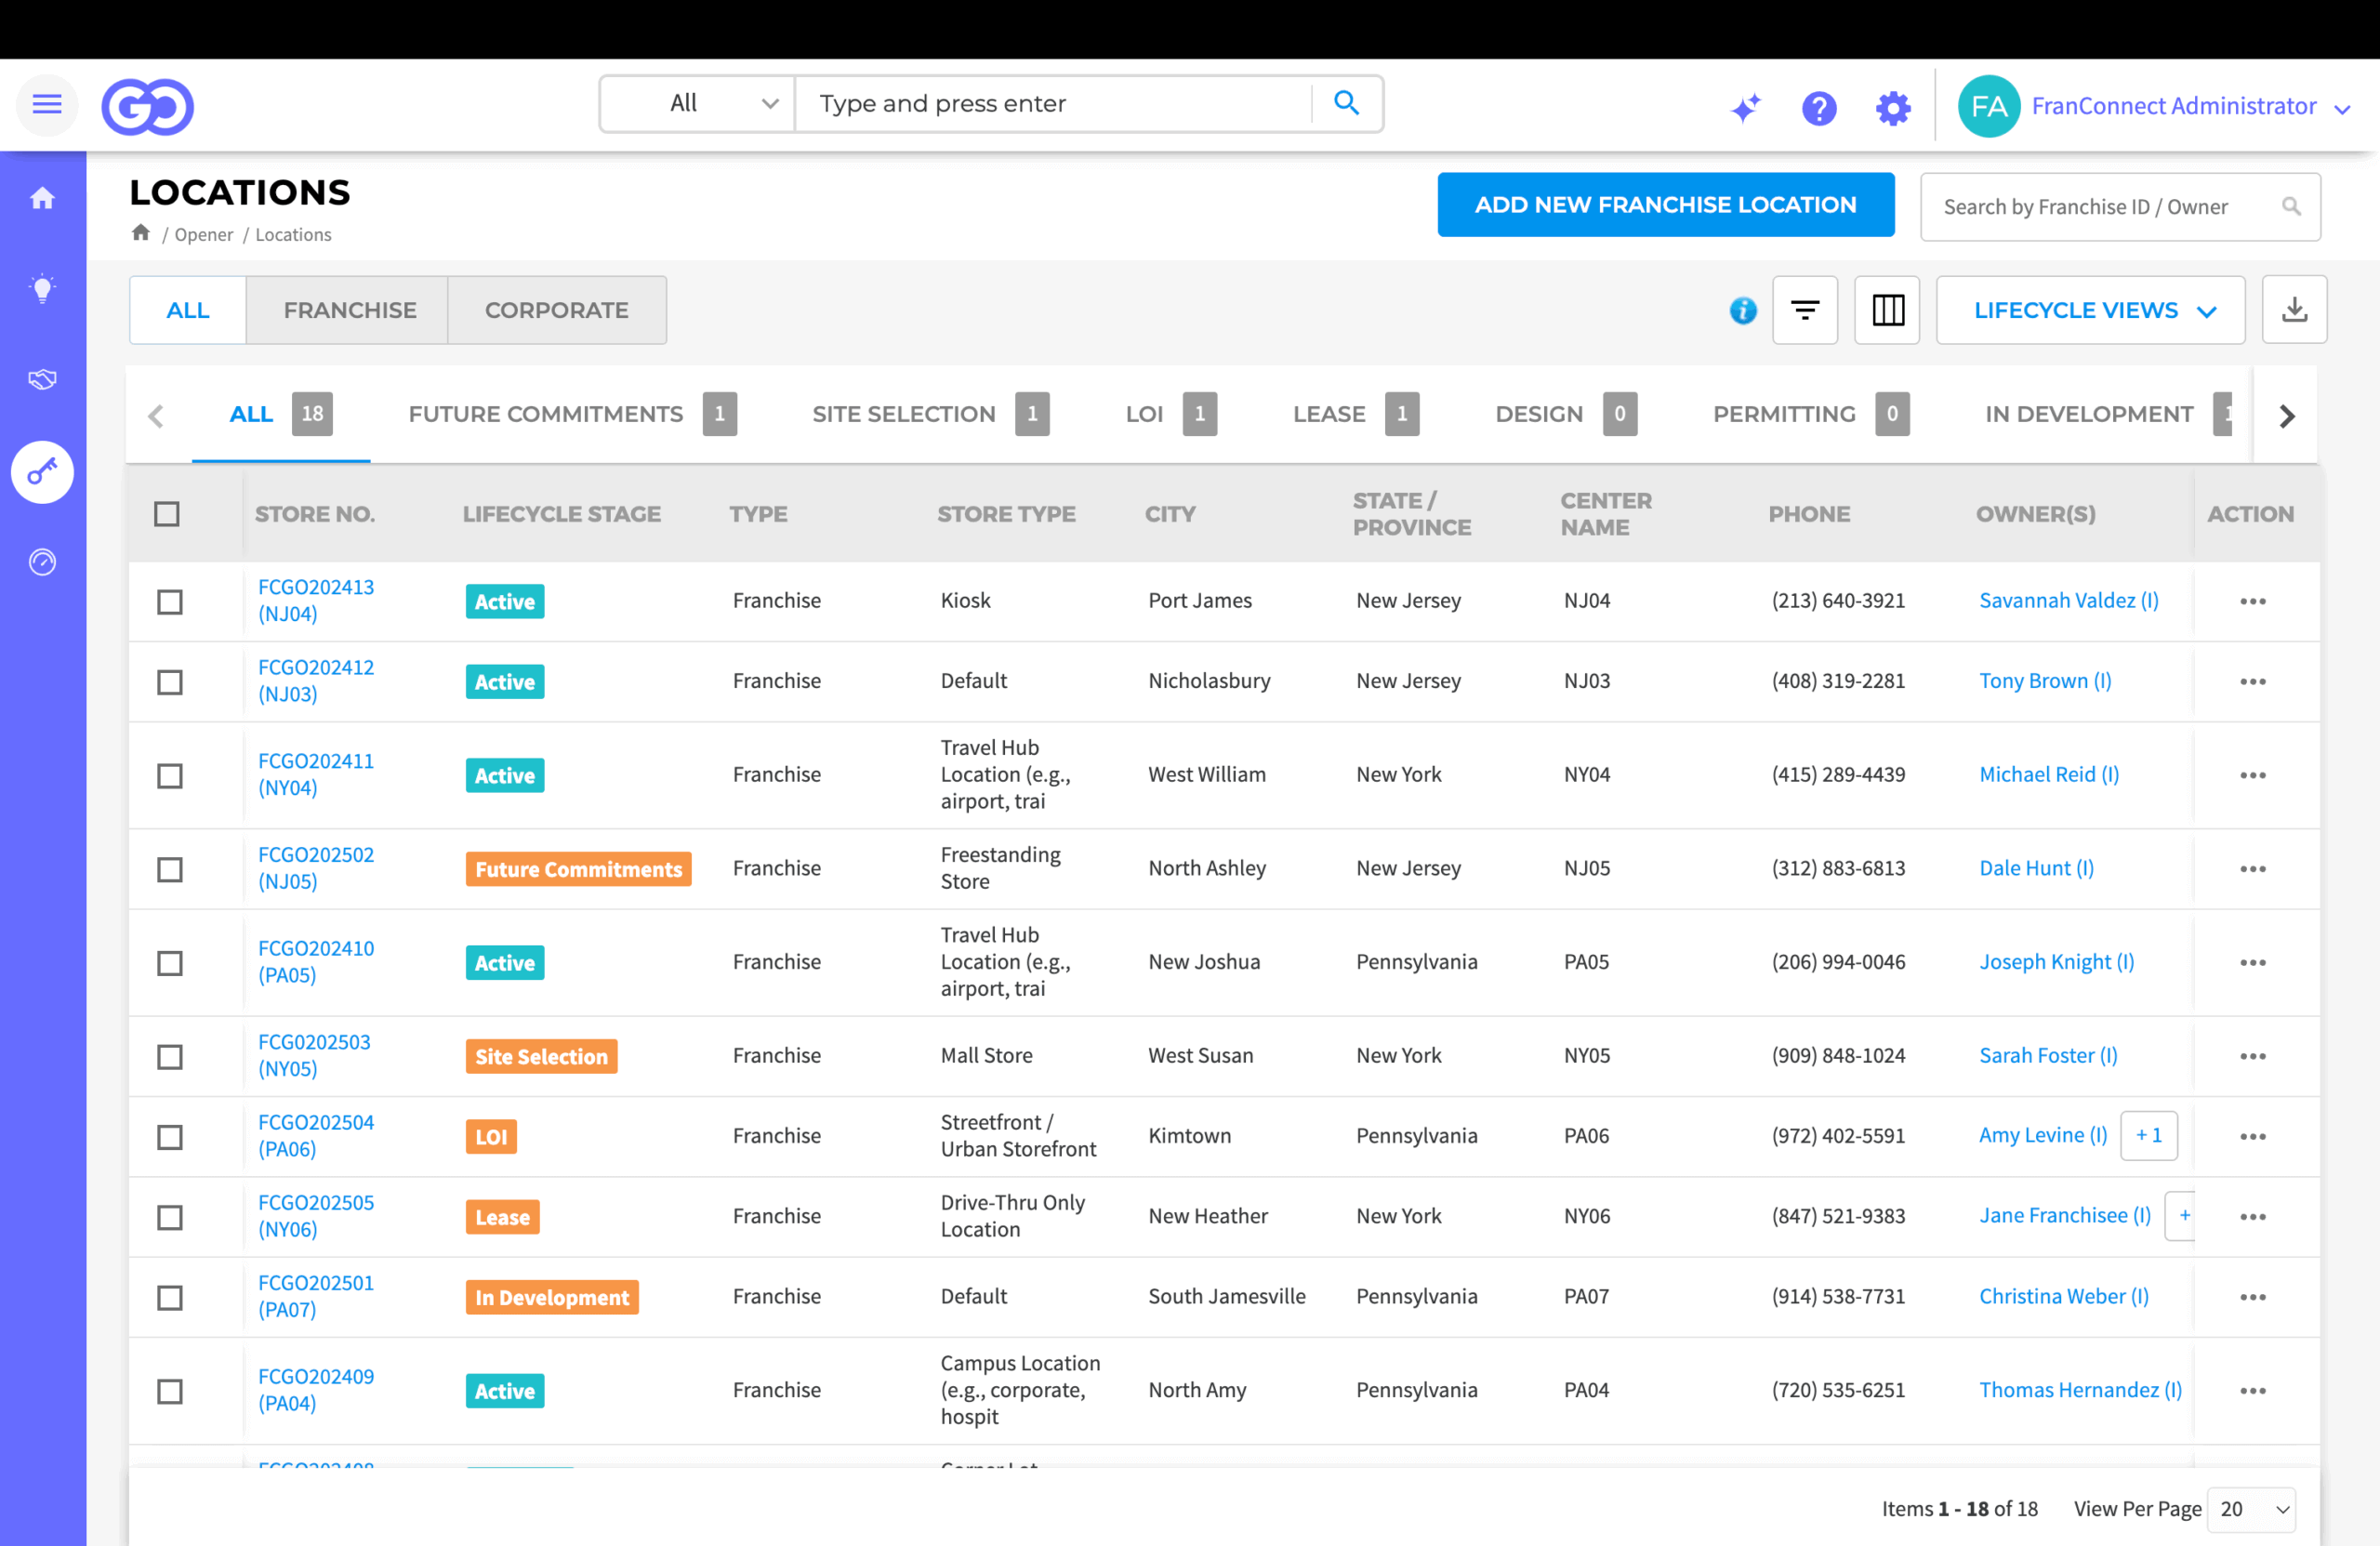Click the Opener breadcrumb link
This screenshot has height=1546, width=2380.
pos(204,234)
